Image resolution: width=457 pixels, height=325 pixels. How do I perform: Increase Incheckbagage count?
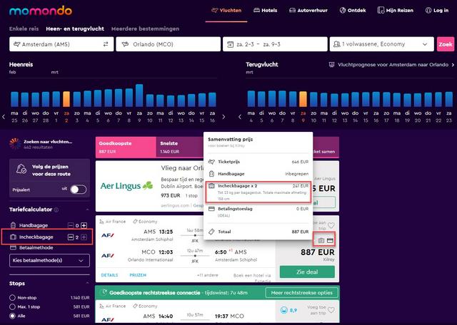tap(84, 237)
